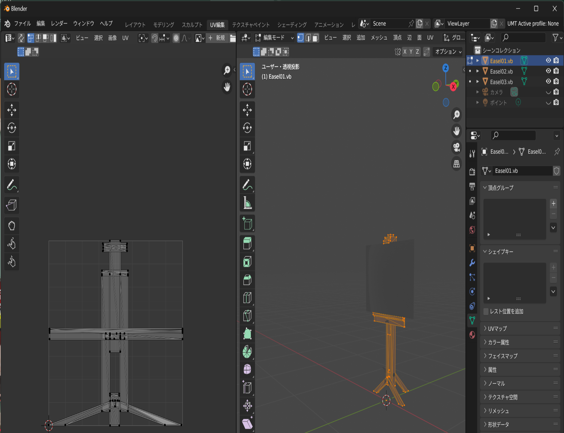Enable face select mode in 3D viewport

click(x=316, y=38)
